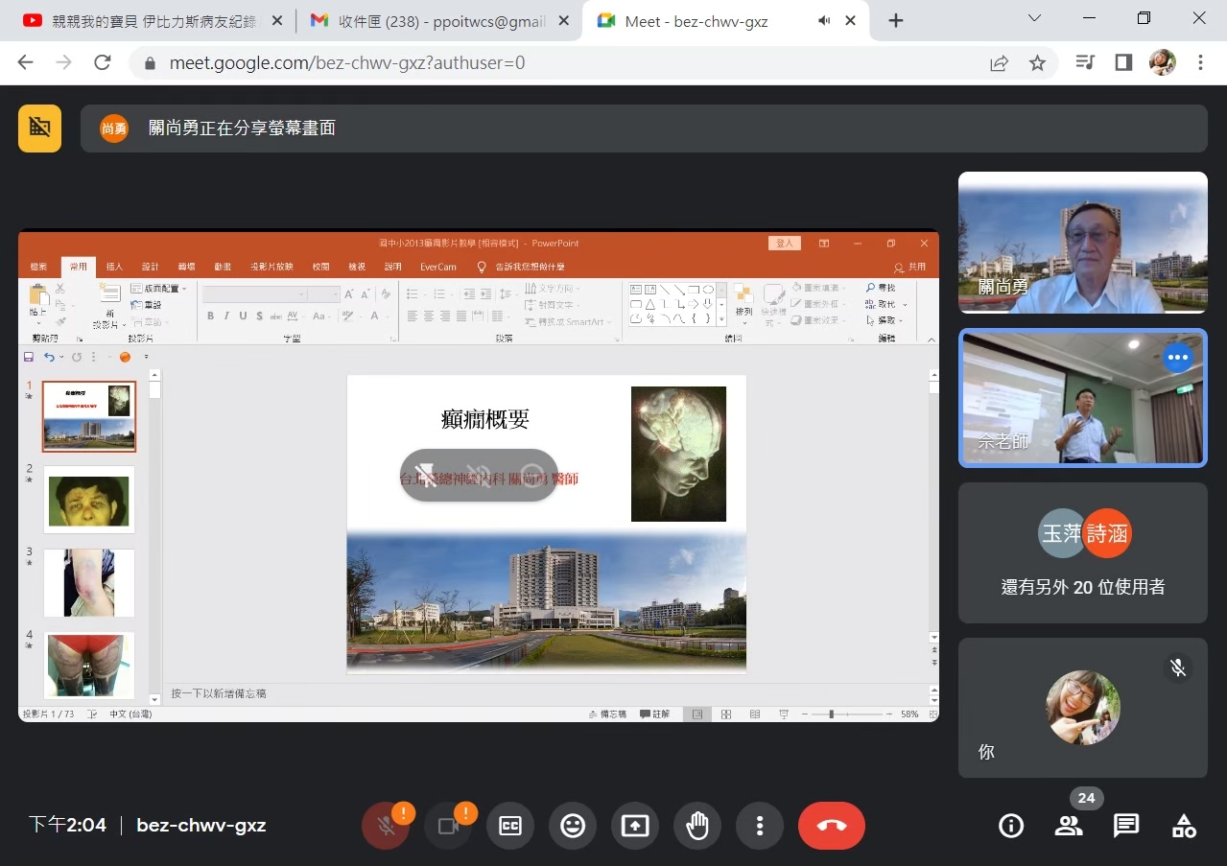Mute the Meet tab audio speaker icon
The width and height of the screenshot is (1227, 866).
pyautogui.click(x=824, y=20)
